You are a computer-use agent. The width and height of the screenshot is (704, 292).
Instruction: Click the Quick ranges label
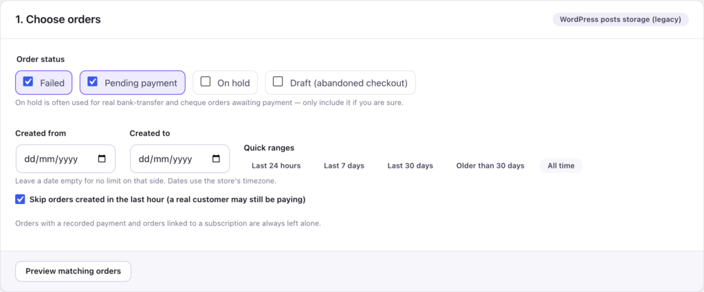(x=269, y=148)
